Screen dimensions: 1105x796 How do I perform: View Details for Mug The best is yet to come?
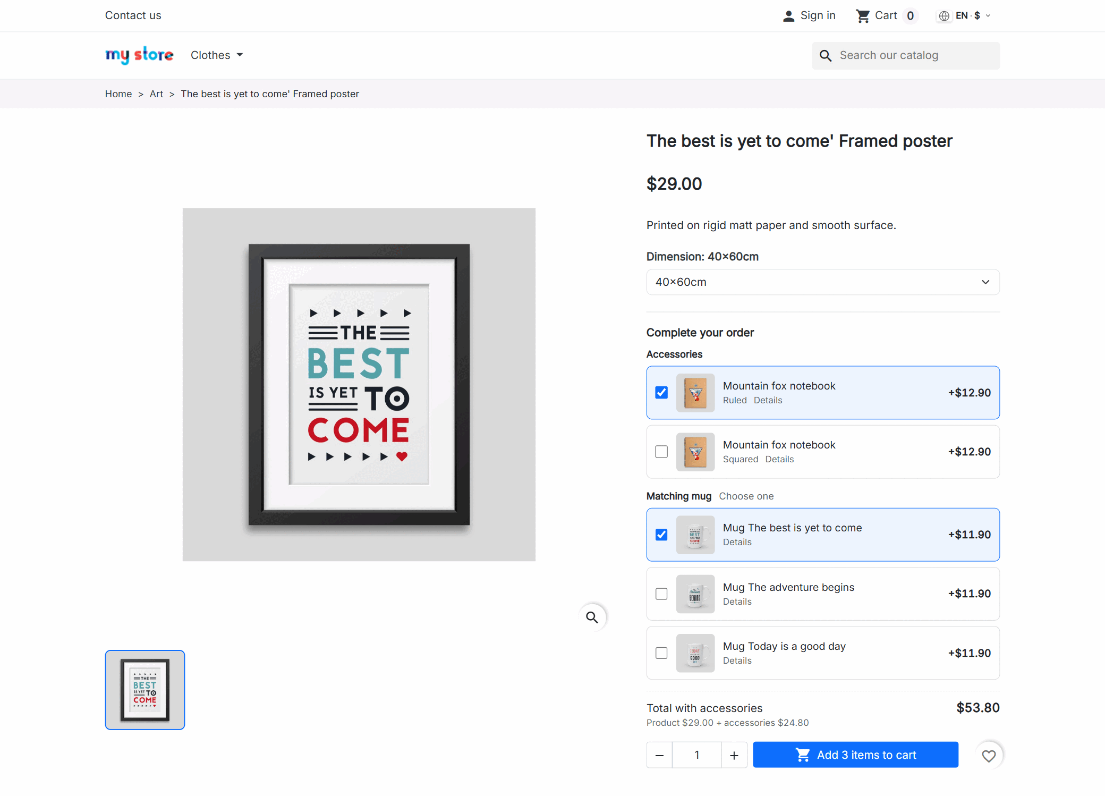(x=737, y=543)
